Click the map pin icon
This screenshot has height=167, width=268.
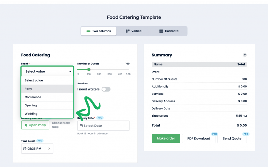(26, 125)
